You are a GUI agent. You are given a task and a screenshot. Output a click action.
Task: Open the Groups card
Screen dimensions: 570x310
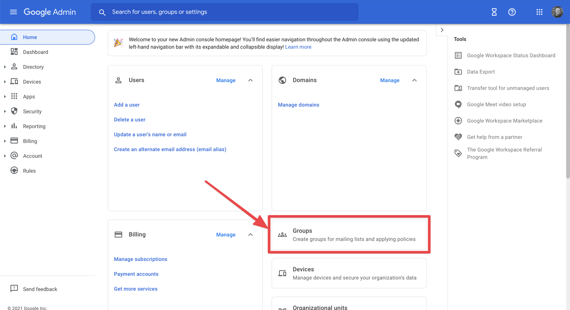(x=349, y=235)
